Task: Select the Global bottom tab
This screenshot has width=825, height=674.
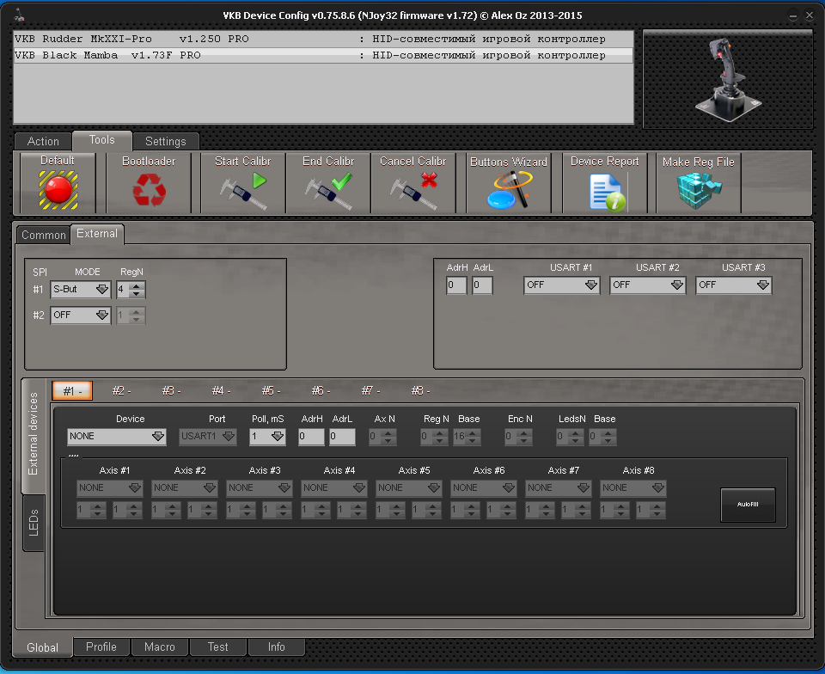Action: pos(43,647)
